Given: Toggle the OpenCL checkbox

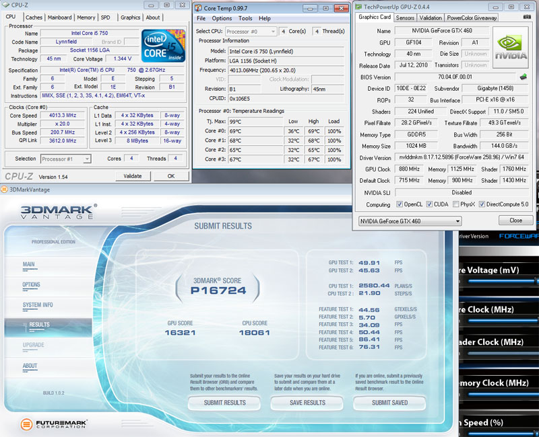Looking at the screenshot, I should pyautogui.click(x=400, y=204).
